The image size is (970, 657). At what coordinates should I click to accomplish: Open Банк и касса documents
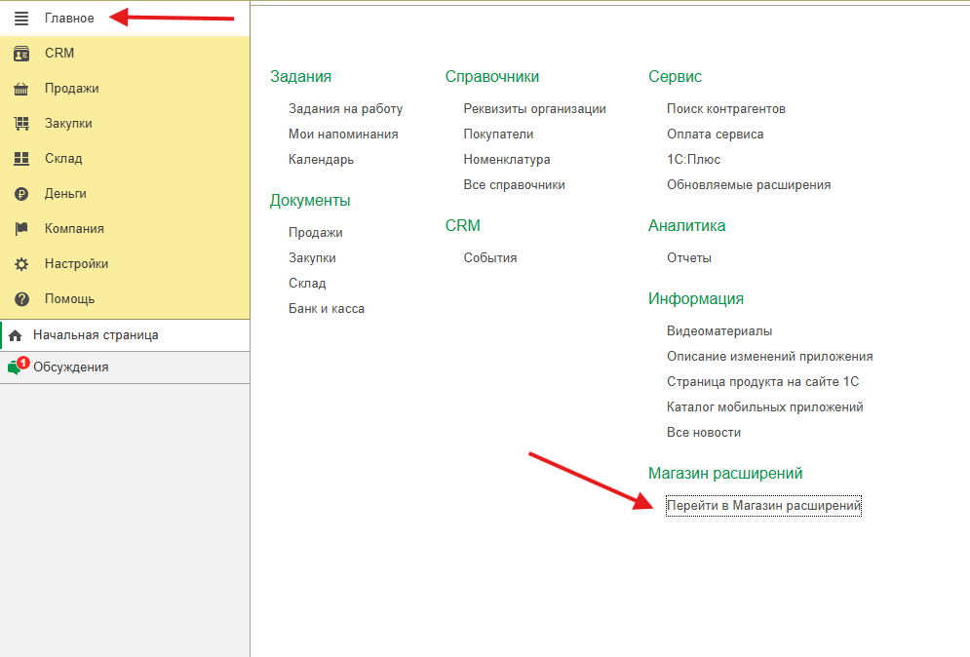[x=326, y=309]
